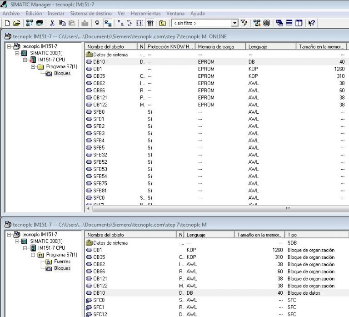The image size is (349, 317).
Task: Switch to list view icon
Action: [x=140, y=23]
